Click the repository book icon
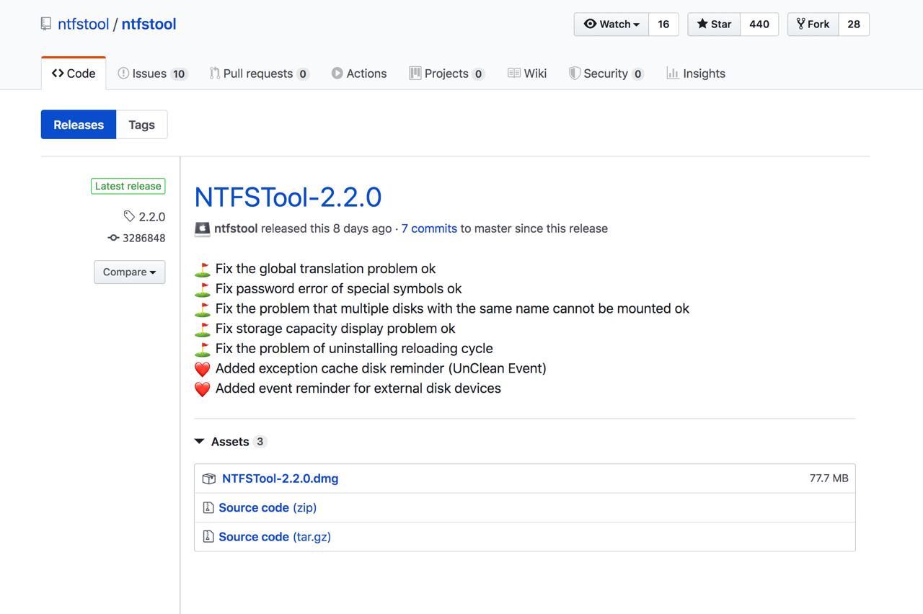923x614 pixels. tap(46, 24)
